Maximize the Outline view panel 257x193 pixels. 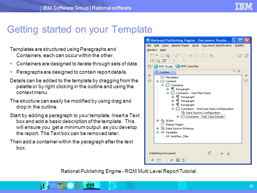239,71
